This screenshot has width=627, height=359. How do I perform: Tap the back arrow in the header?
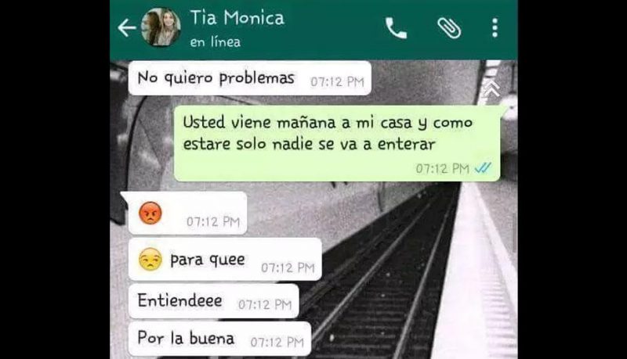(x=127, y=28)
